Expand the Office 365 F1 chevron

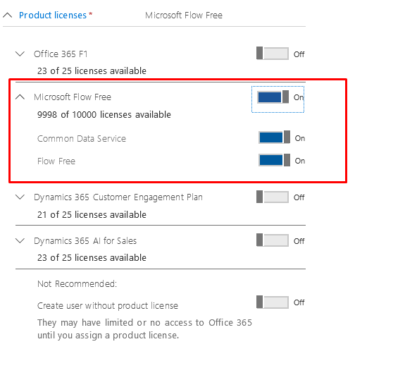pos(20,54)
